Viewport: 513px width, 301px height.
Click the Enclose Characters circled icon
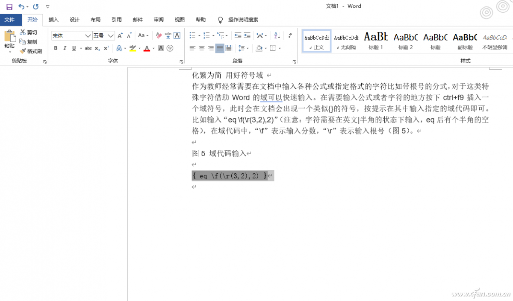click(170, 48)
